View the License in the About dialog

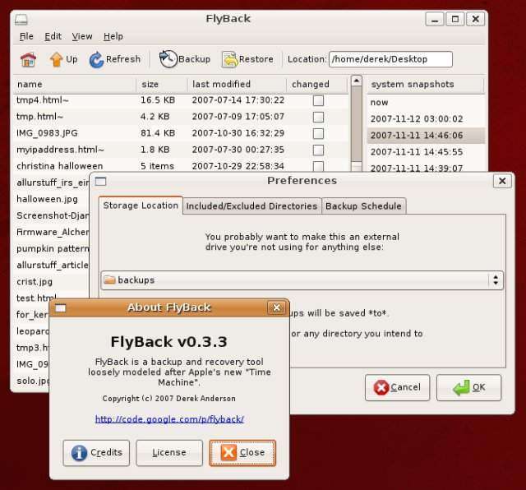coord(169,453)
